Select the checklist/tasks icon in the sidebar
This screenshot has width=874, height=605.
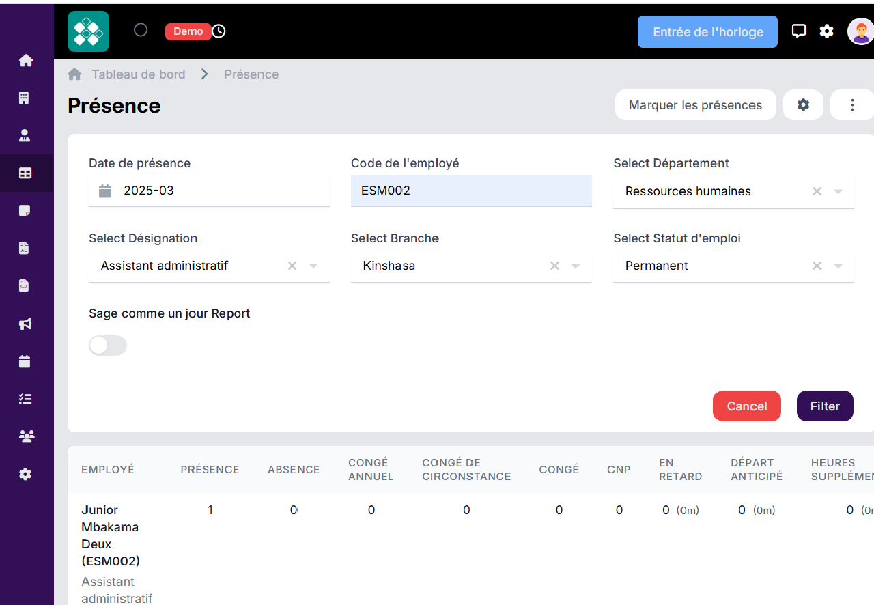(26, 398)
